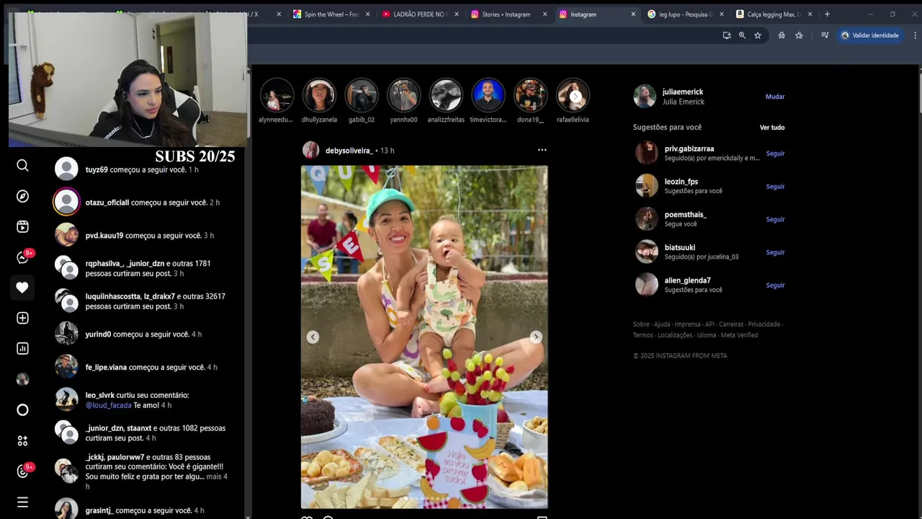Open Chrome three-dot menu
Viewport: 922px width, 519px height.
915,35
